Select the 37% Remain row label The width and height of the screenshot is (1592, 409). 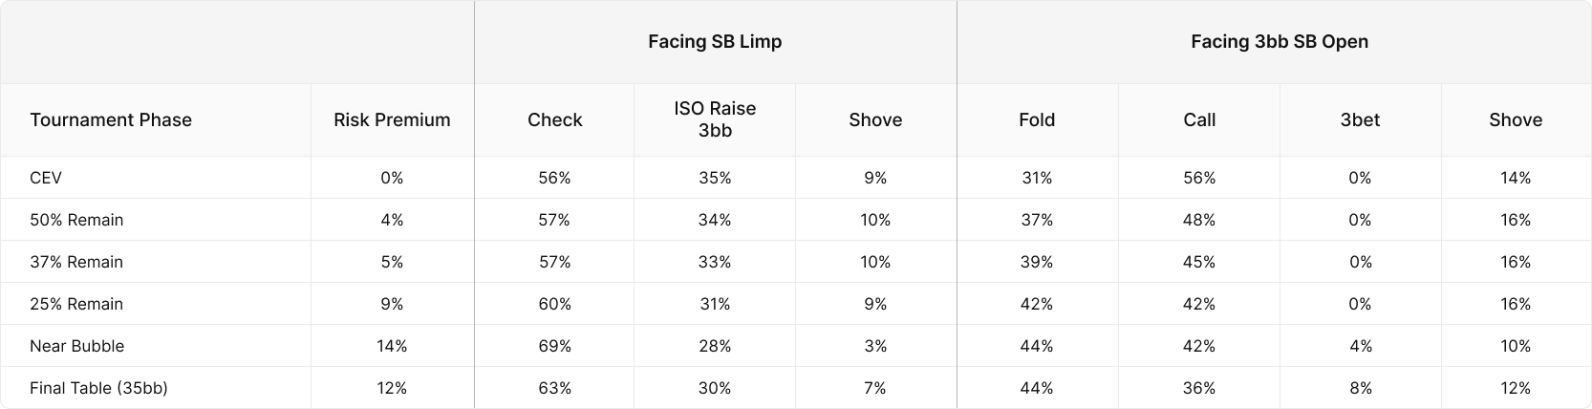76,262
